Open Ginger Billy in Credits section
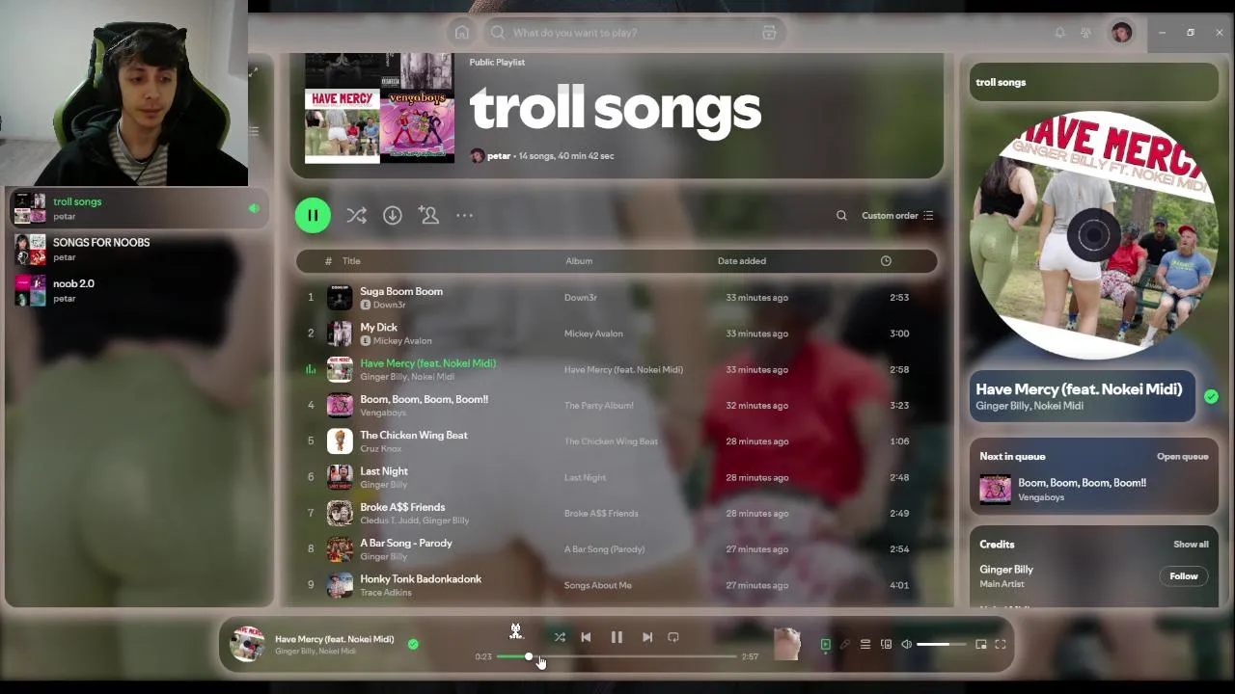The image size is (1235, 694). (x=1006, y=570)
